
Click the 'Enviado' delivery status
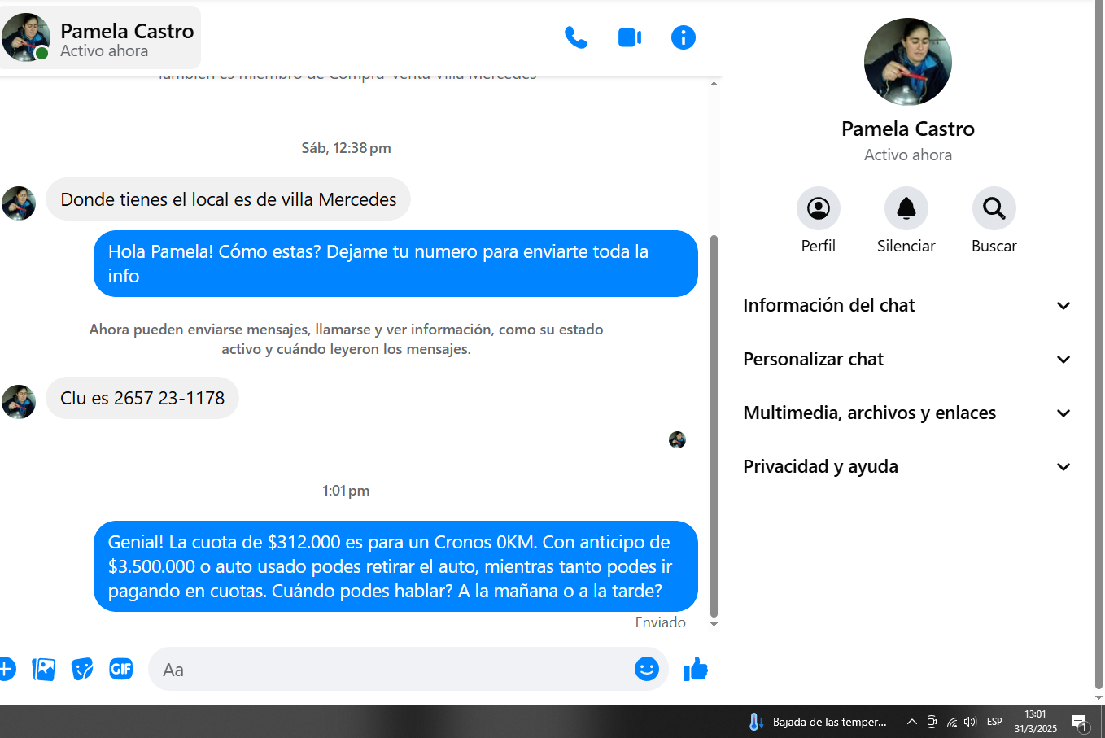click(x=660, y=622)
